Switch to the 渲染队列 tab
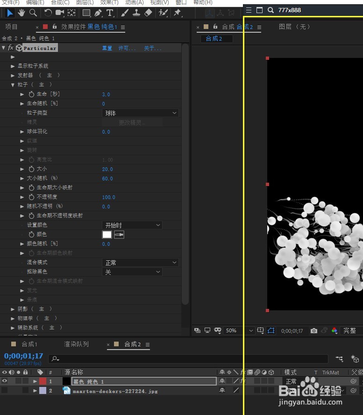 click(x=77, y=344)
